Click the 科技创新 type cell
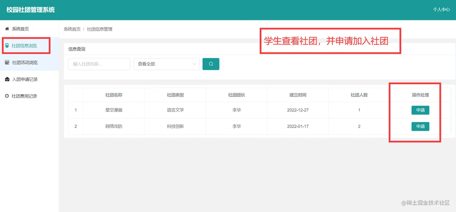This screenshot has width=456, height=212. click(175, 126)
